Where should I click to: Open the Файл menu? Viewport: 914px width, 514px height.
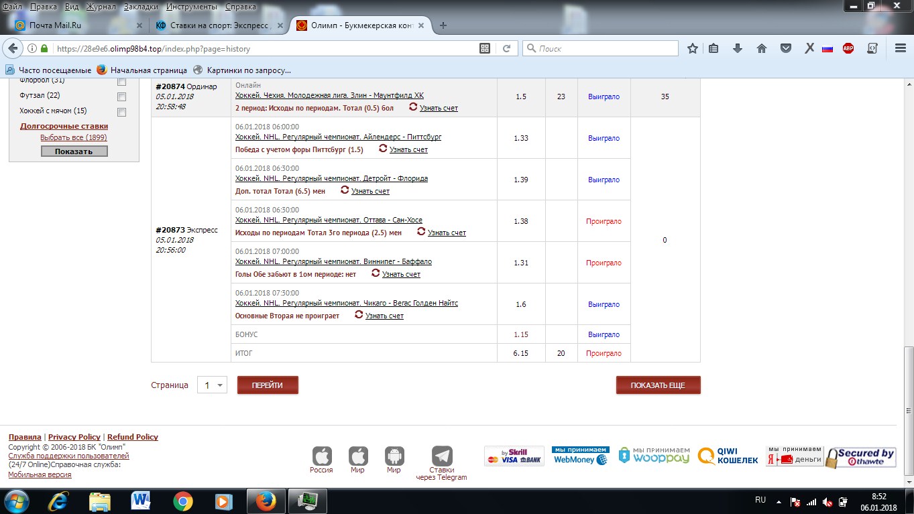tap(12, 7)
